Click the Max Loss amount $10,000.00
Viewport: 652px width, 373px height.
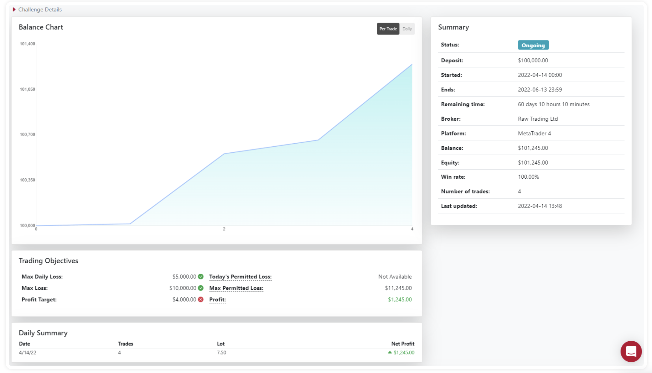tap(183, 288)
